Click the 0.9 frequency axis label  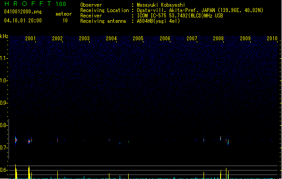click(x=4, y=103)
